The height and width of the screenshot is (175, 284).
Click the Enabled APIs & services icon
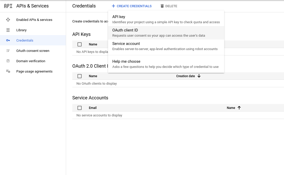tap(8, 20)
